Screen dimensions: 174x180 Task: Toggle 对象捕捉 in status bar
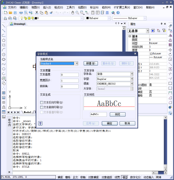click(93, 177)
